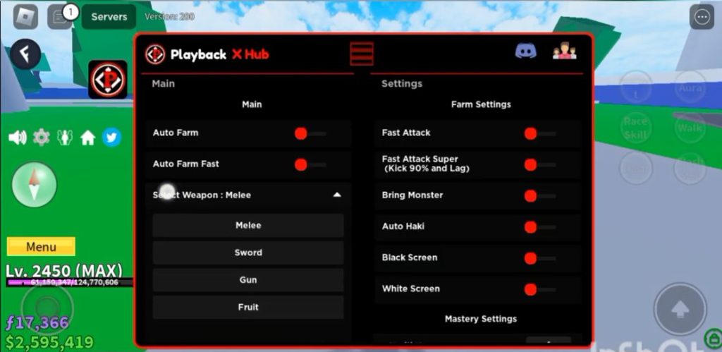Click the $2,595,419 money text
The height and width of the screenshot is (352, 722).
(49, 342)
